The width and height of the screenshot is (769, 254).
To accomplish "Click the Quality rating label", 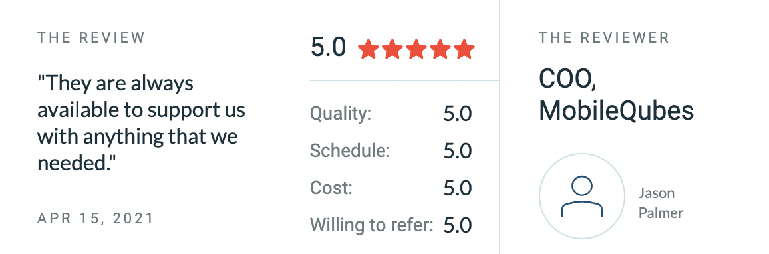I will 341,114.
